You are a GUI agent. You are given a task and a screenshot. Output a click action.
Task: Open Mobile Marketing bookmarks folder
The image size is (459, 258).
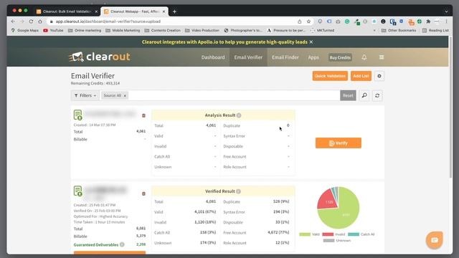coord(123,30)
